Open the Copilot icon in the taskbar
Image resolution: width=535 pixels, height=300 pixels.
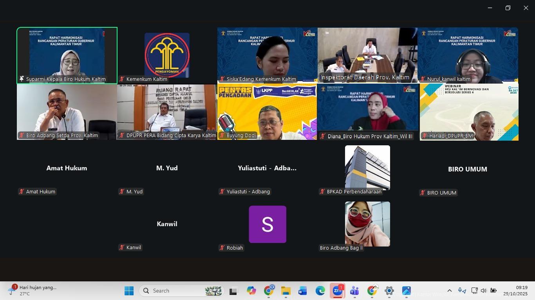coord(251,291)
